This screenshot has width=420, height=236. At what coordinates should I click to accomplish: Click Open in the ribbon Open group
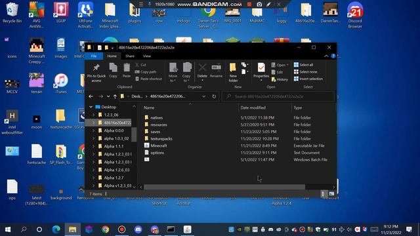[x=280, y=65]
